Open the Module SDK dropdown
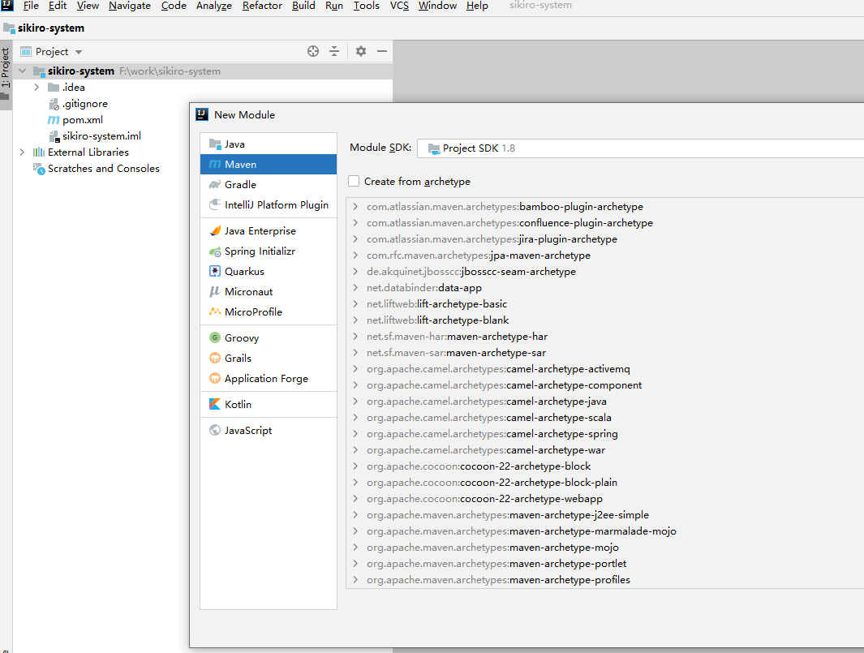864x653 pixels. (640, 148)
